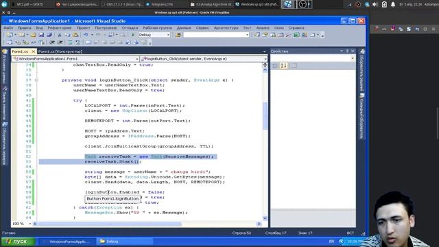Open the Файл menu

[8, 27]
